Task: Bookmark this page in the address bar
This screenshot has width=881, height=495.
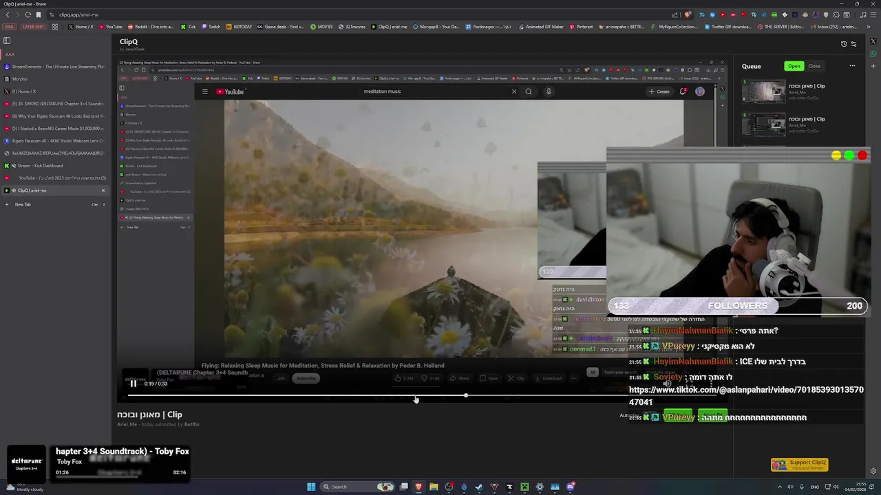Action: (x=38, y=14)
